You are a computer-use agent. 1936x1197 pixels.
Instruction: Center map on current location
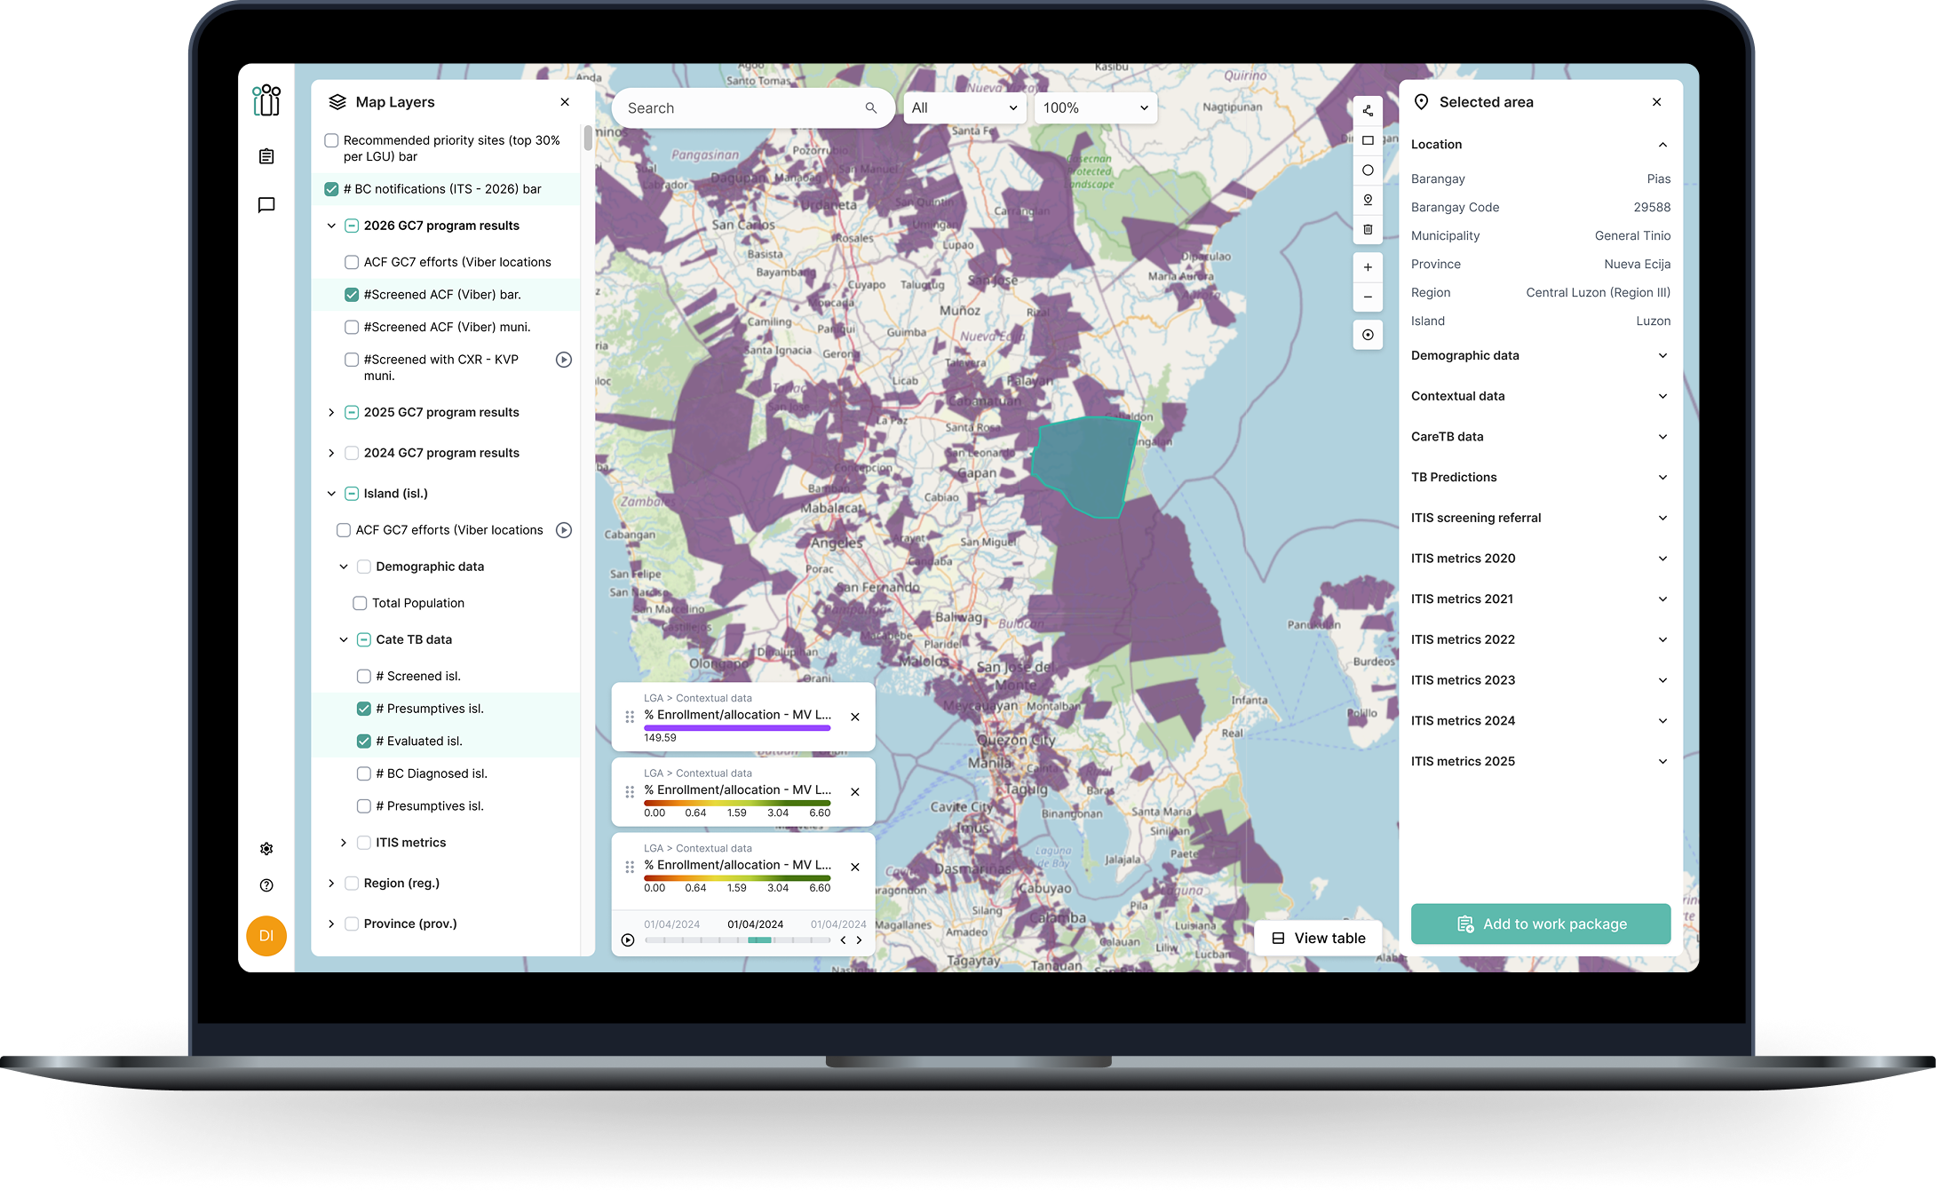[1368, 335]
